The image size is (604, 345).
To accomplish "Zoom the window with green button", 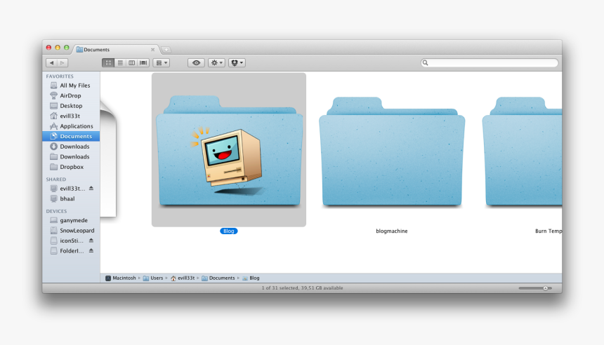I will (66, 48).
